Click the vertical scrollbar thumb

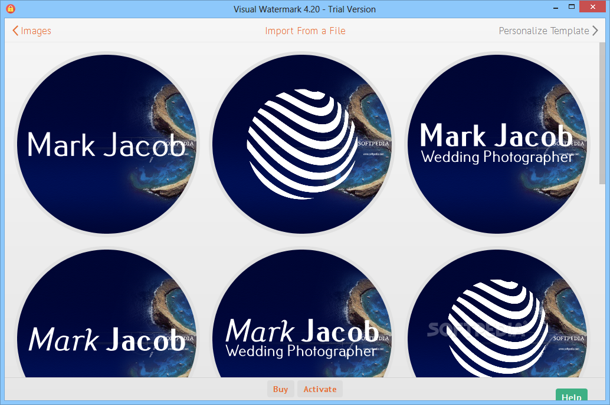(x=602, y=114)
